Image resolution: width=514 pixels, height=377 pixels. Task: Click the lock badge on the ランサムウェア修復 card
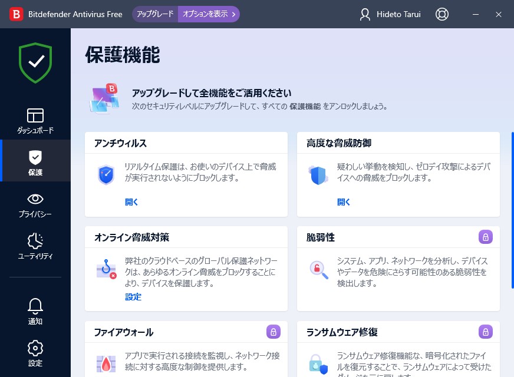click(485, 332)
